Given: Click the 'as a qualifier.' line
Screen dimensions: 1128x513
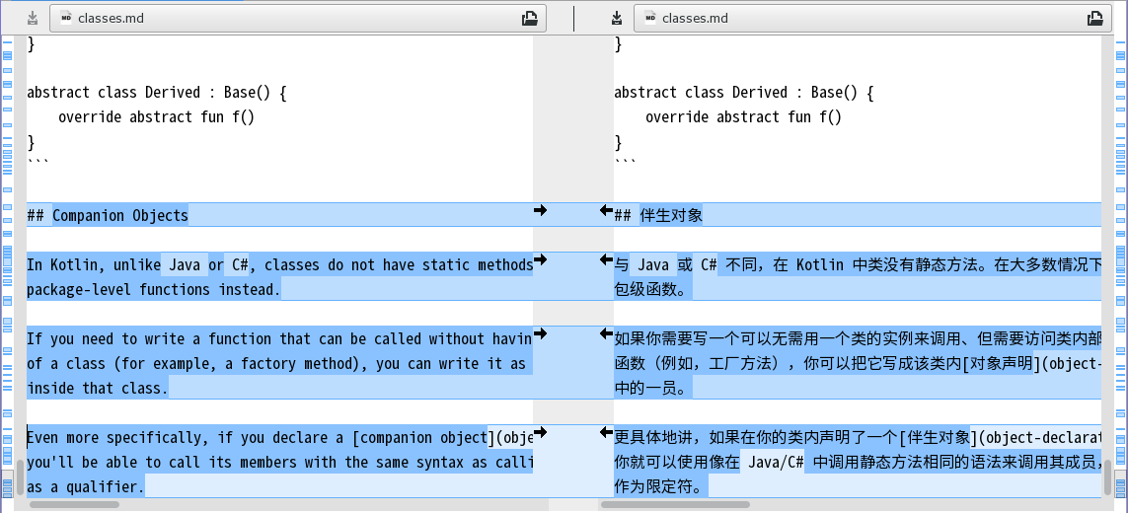Looking at the screenshot, I should (86, 486).
